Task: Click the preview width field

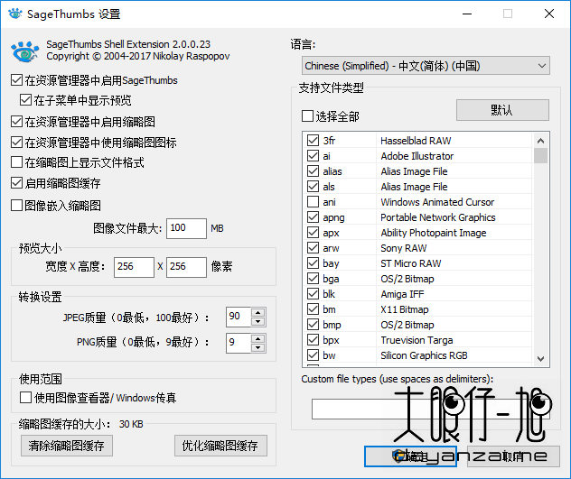Action: 134,267
